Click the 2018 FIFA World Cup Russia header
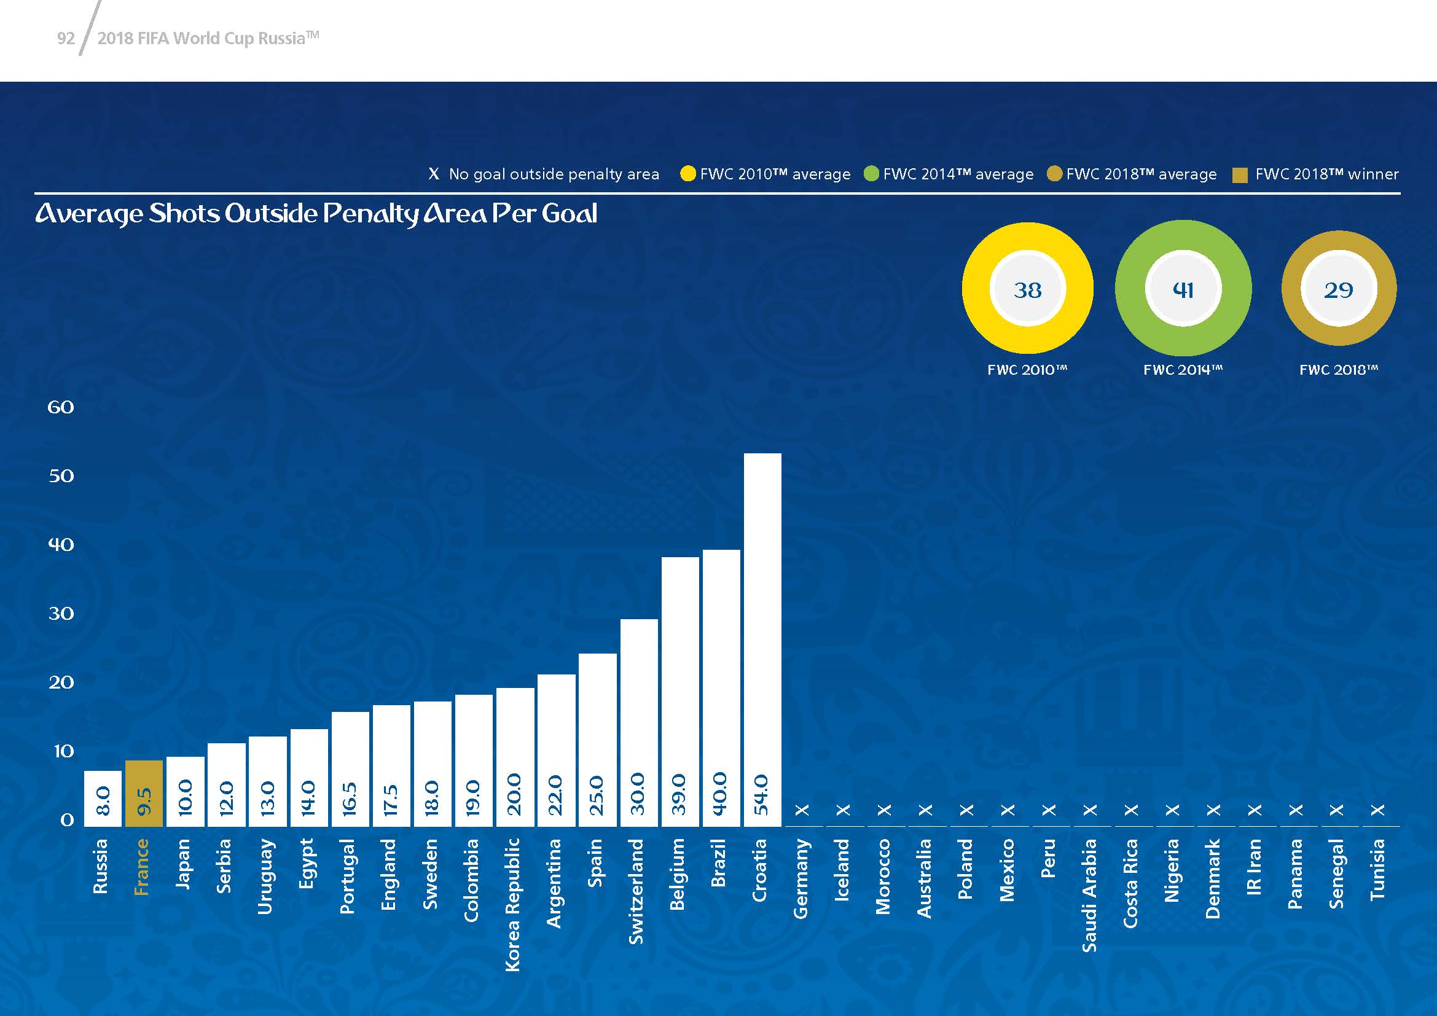 208,38
